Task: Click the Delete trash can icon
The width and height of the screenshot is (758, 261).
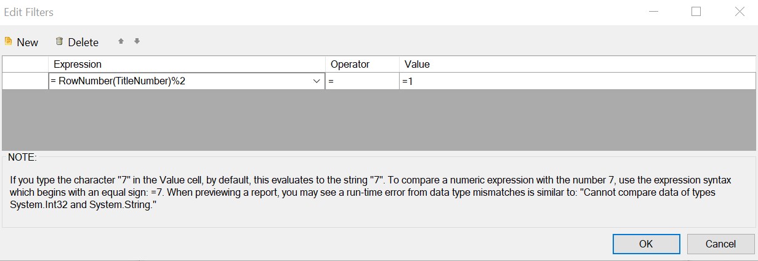Action: [59, 42]
